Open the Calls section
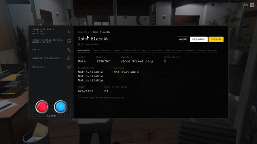 point(52,50)
